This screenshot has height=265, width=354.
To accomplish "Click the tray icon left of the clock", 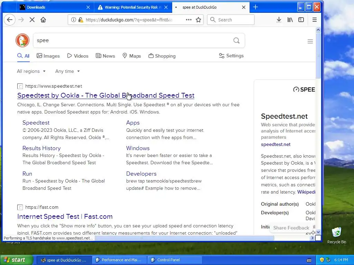I will (328, 260).
